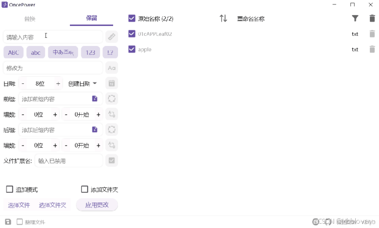Viewport: 379px width, 228px height.
Task: Decrease prefix increment start value
Action: 66,114
